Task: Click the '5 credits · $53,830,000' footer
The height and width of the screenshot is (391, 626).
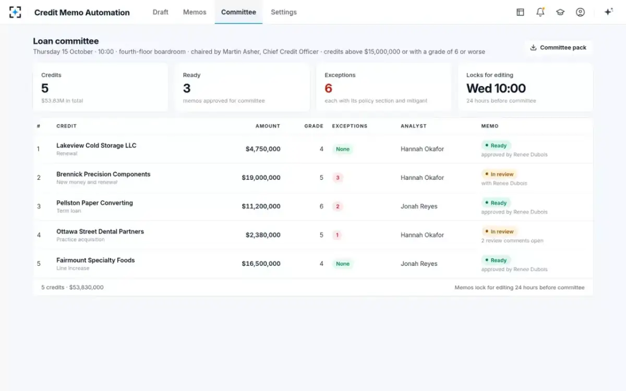Action: pos(73,287)
